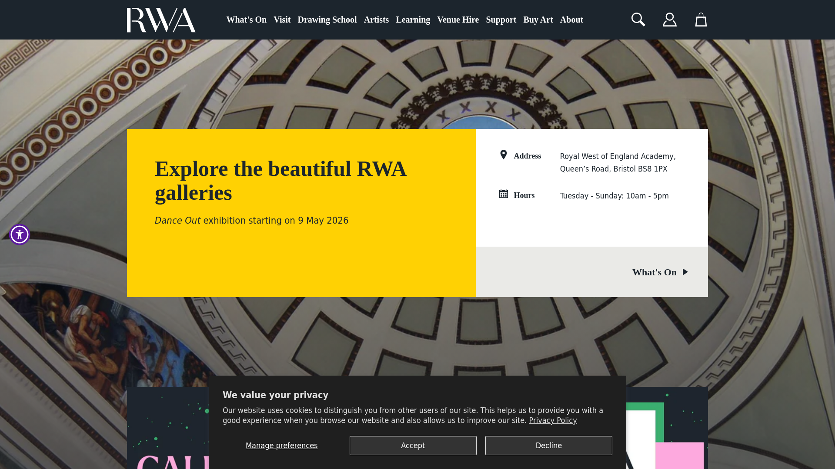Image resolution: width=835 pixels, height=469 pixels.
Task: Open the user account icon
Action: [x=670, y=20]
